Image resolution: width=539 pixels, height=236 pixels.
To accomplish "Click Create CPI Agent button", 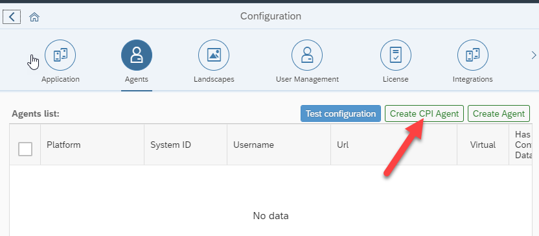I will [424, 113].
